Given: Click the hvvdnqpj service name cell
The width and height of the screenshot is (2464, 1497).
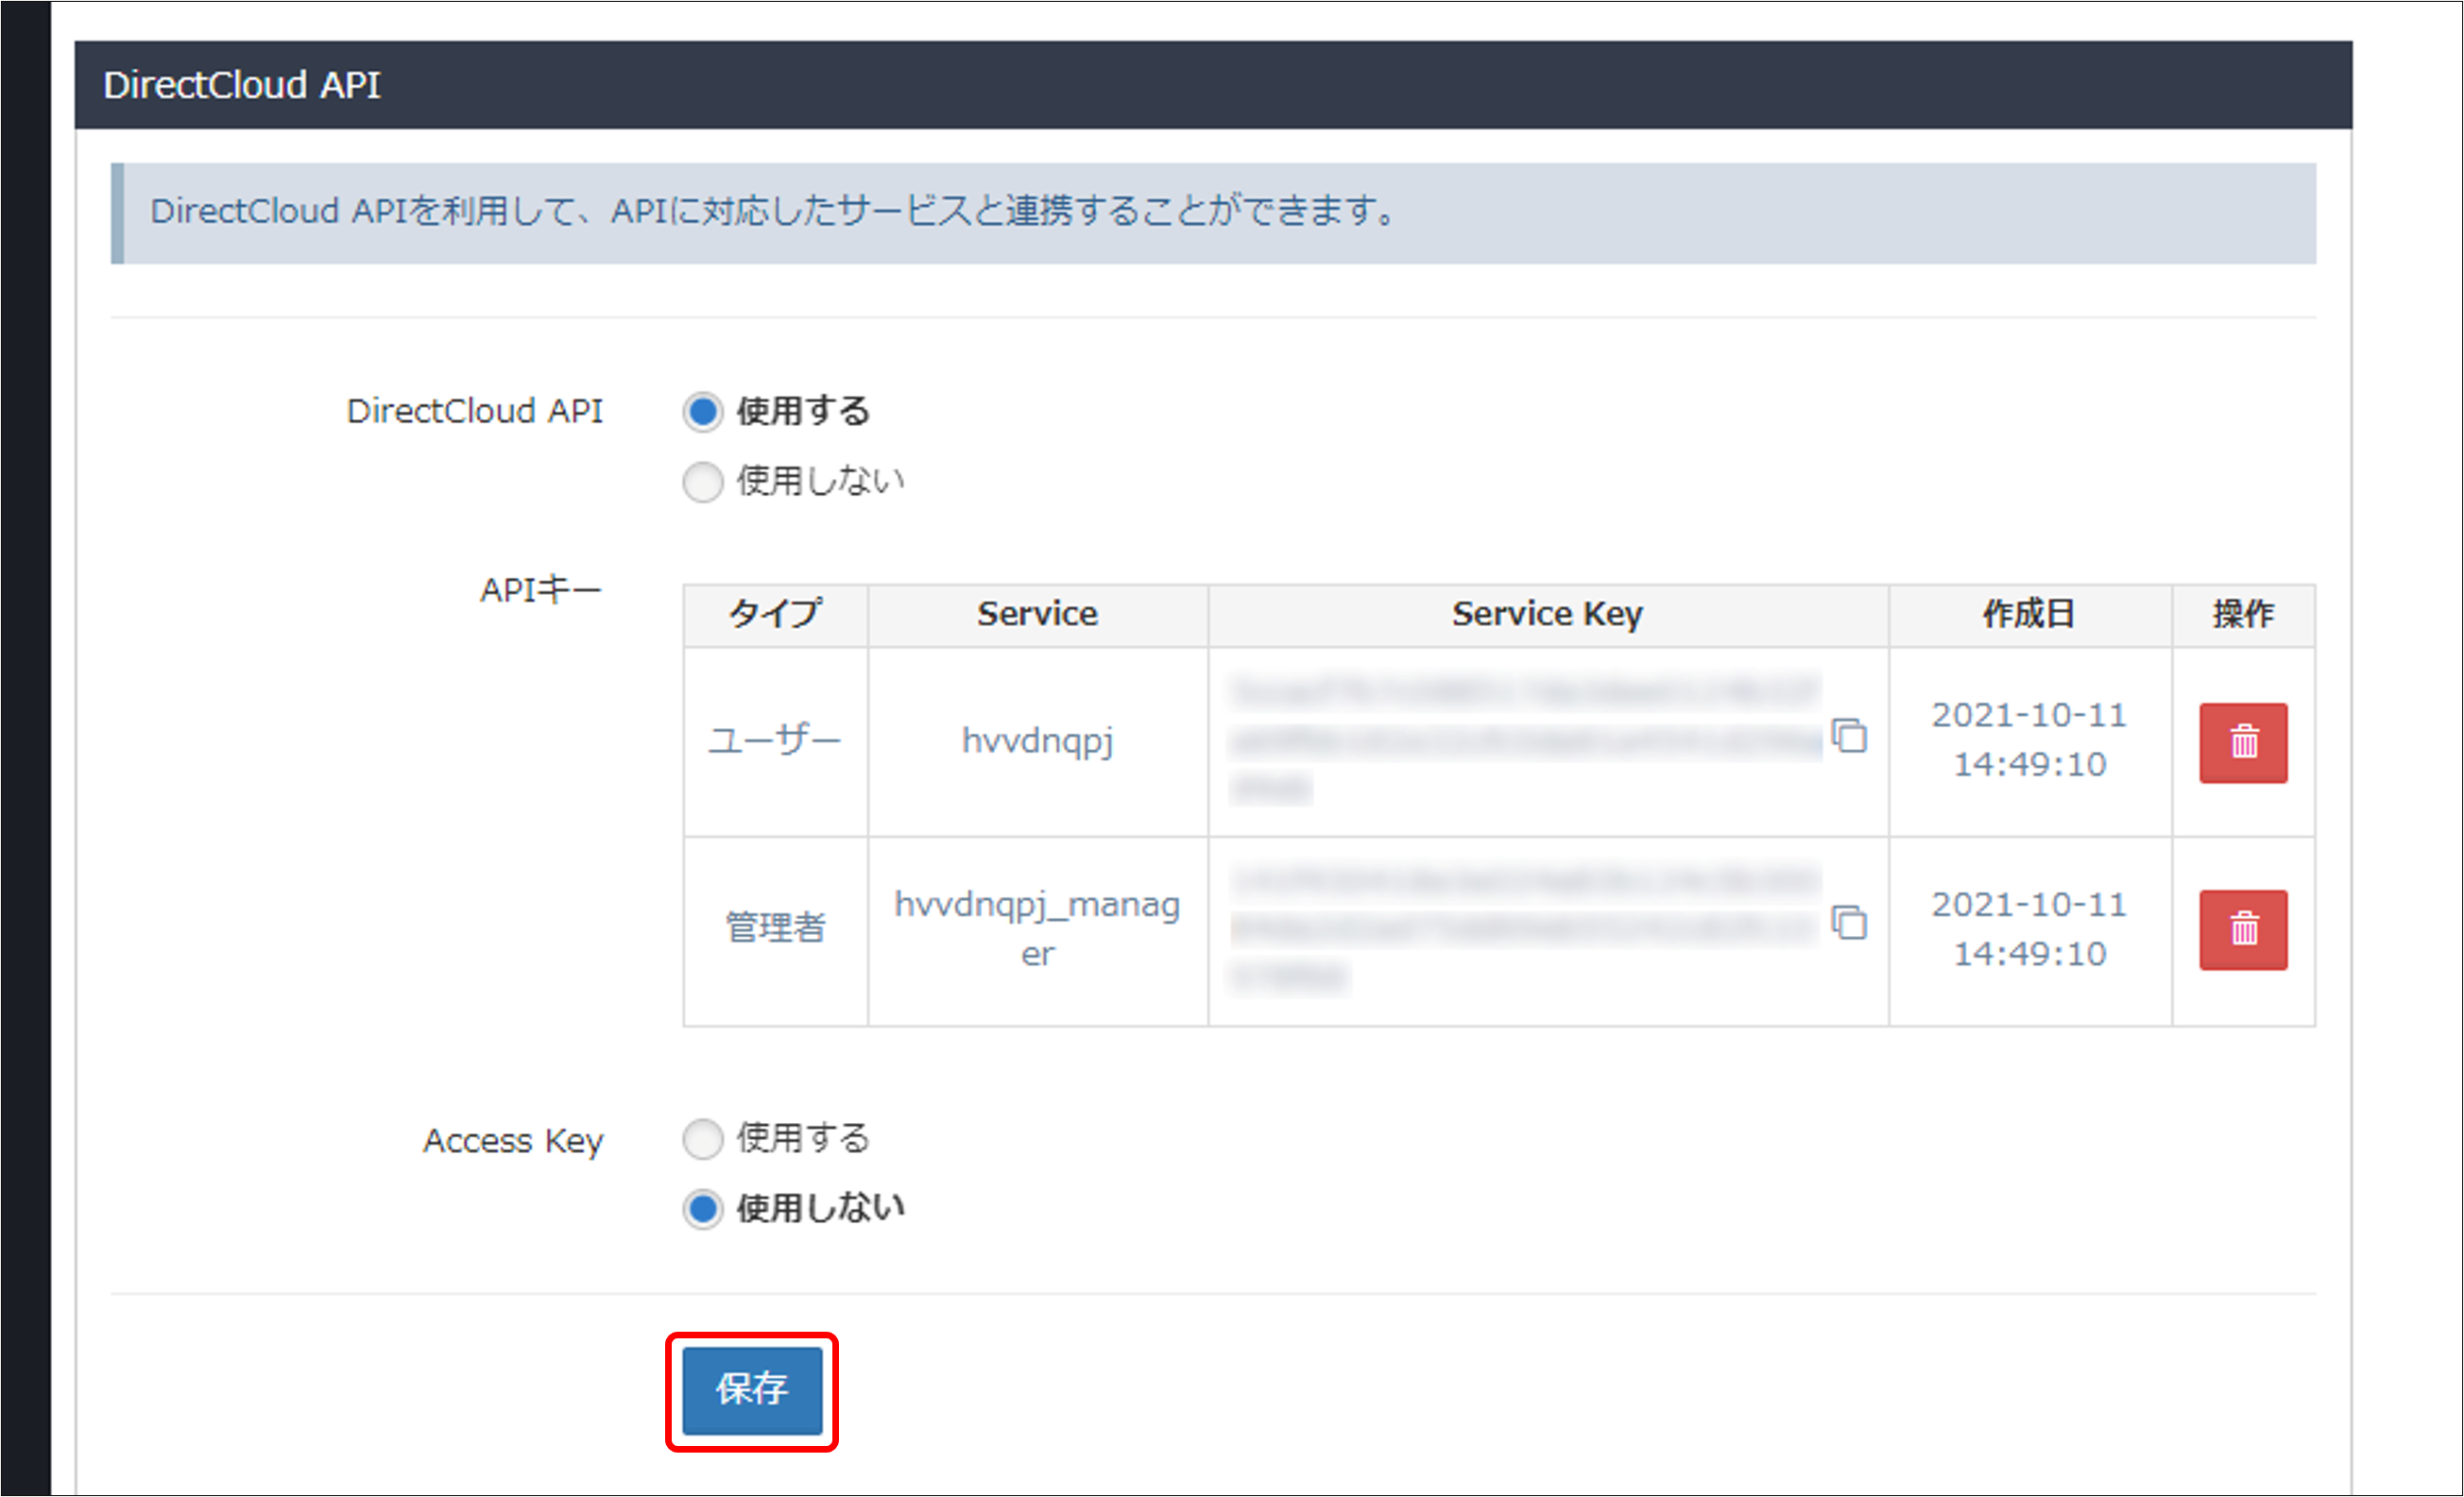Looking at the screenshot, I should point(1038,741).
